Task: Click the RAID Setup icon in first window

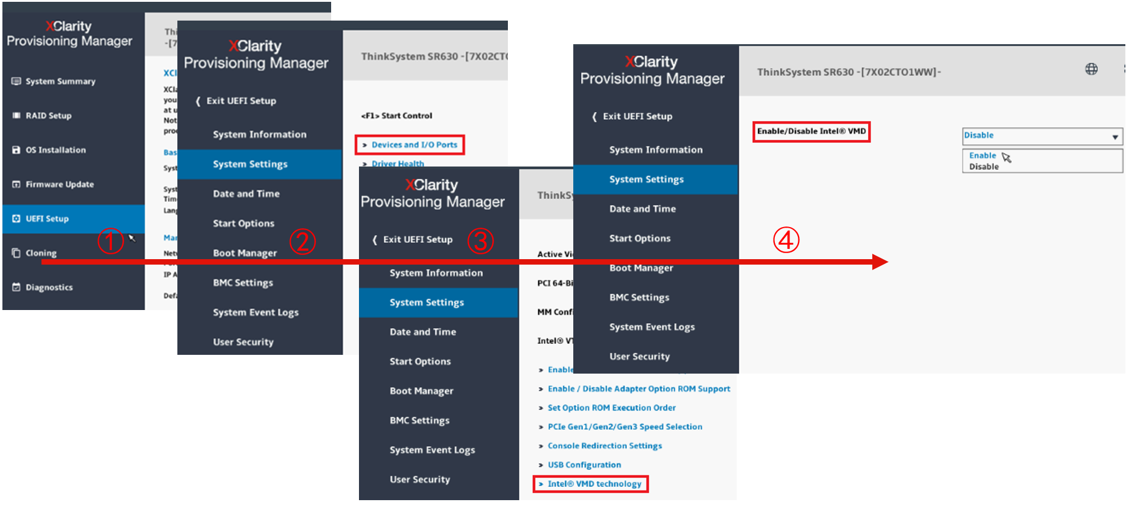Action: [x=16, y=116]
